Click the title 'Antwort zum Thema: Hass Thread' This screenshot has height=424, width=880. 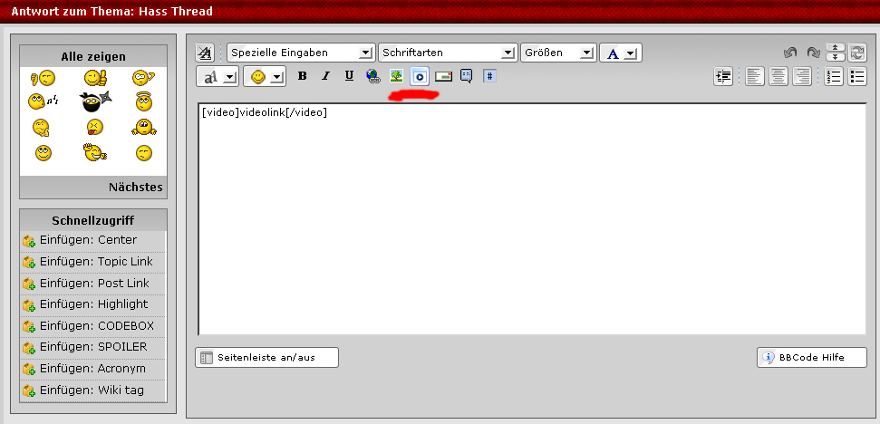(x=111, y=11)
